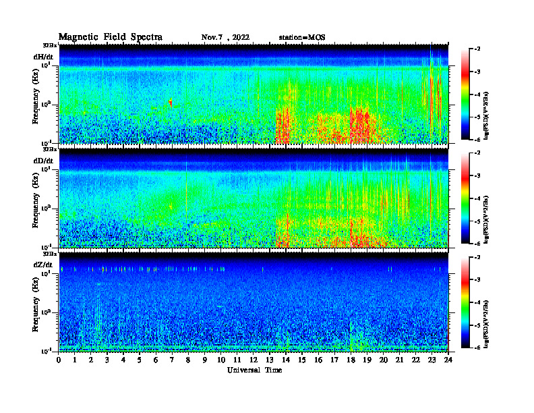Click the 10^0 frequency tick of the dH/dt panel
The width and height of the screenshot is (534, 413).
point(46,105)
